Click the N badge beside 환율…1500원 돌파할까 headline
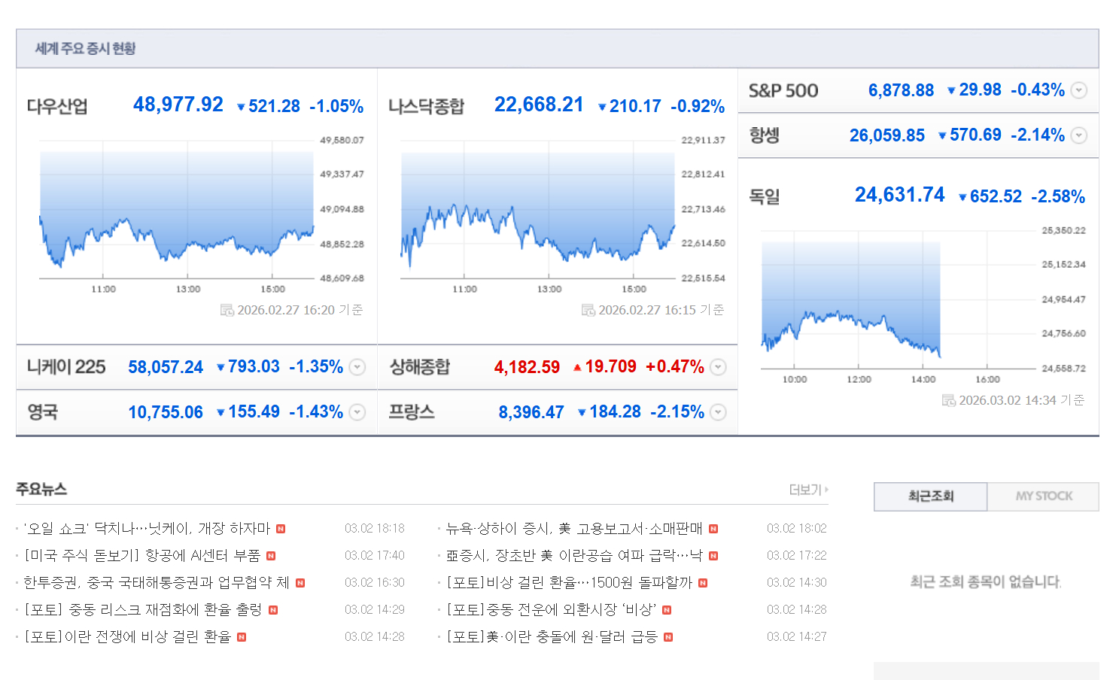Image resolution: width=1116 pixels, height=680 pixels. 703,583
